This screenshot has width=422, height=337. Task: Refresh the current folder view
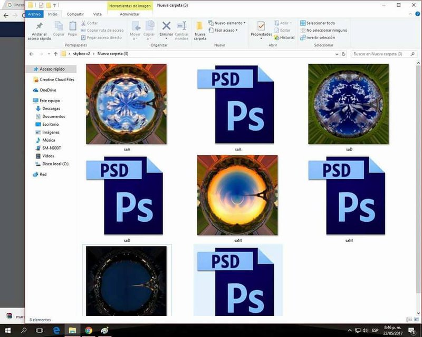tap(343, 54)
